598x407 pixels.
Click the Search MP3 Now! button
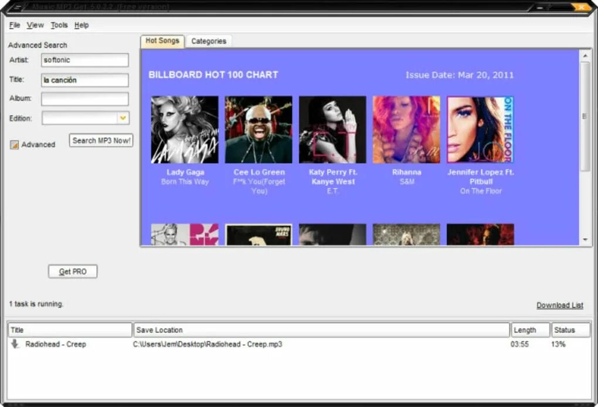pos(101,140)
